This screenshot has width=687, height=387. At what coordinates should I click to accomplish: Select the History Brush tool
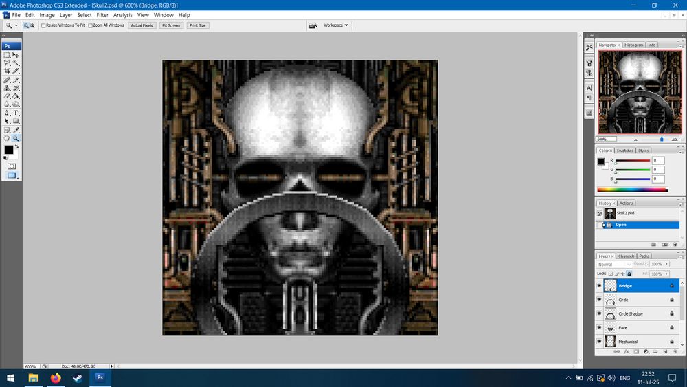(16, 88)
